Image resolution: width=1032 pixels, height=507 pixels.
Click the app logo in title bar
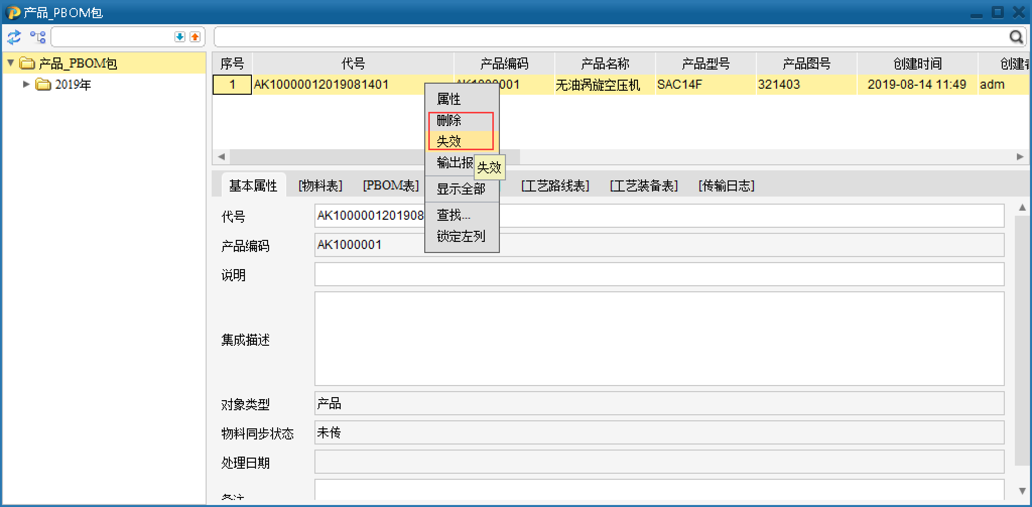(x=13, y=12)
